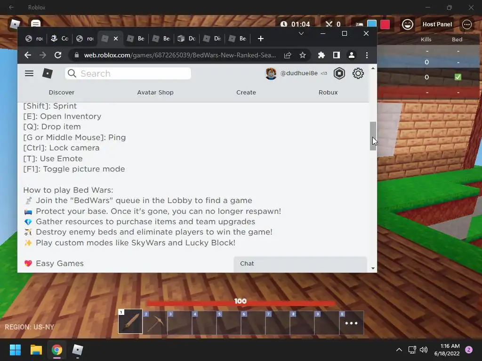Toggle the Chrome side panel
The width and height of the screenshot is (482, 361).
pyautogui.click(x=336, y=55)
